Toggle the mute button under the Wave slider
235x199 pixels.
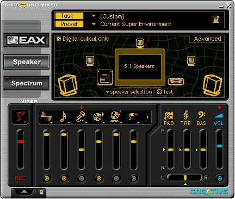[x=47, y=178]
